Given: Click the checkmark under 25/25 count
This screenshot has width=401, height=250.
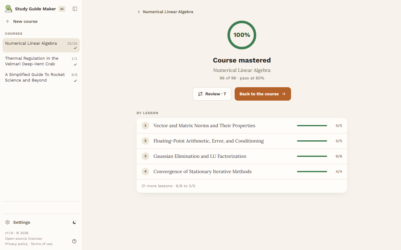Looking at the screenshot, I should click(75, 48).
